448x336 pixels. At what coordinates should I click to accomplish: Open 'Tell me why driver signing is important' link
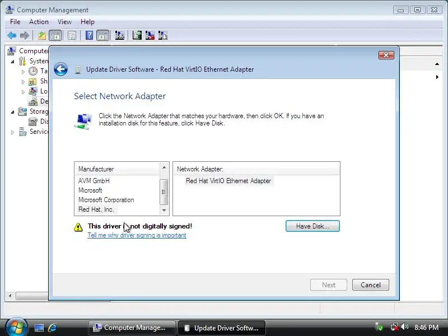[137, 235]
